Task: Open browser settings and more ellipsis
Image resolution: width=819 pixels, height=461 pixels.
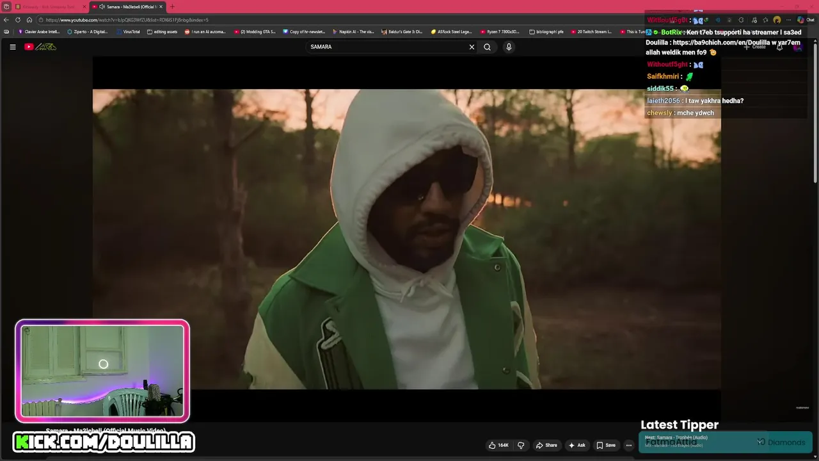Action: point(788,20)
